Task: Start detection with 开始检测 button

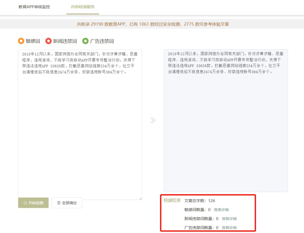Action: coord(33,203)
